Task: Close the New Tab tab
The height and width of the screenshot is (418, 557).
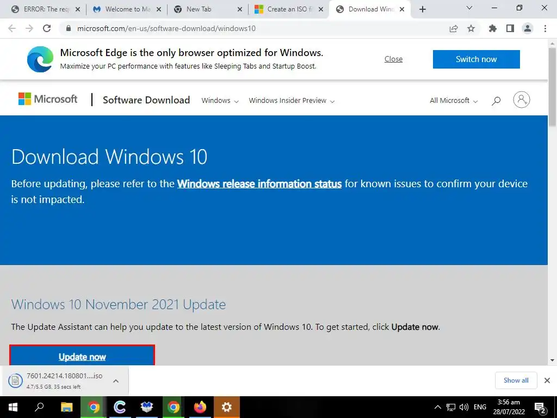Action: pyautogui.click(x=240, y=9)
